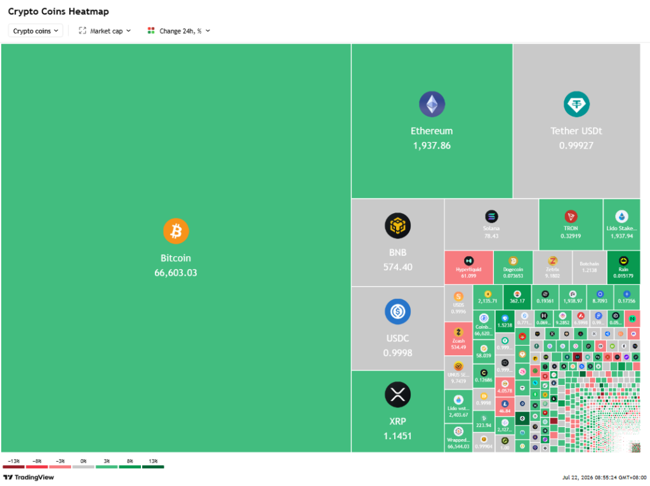650x486 pixels.
Task: Click the UNUS SED LEO logo
Action: pyautogui.click(x=458, y=366)
